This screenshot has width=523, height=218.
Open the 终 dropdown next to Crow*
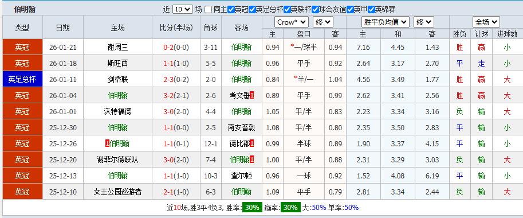click(x=323, y=22)
